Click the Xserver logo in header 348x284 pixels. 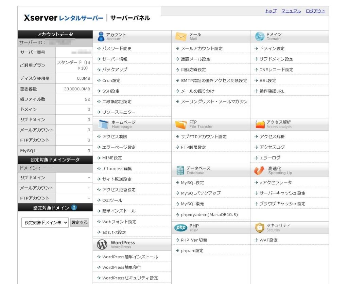point(40,18)
